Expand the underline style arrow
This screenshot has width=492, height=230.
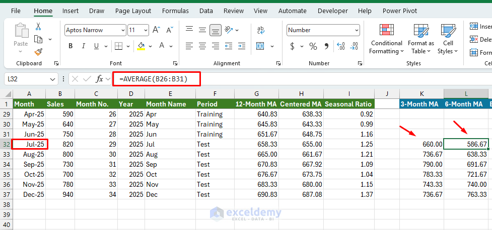point(105,46)
